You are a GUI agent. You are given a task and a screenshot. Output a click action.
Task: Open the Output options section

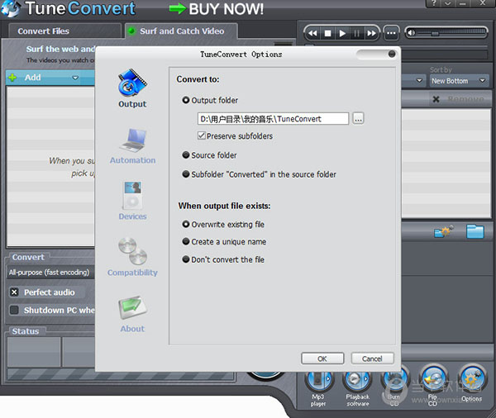point(132,88)
